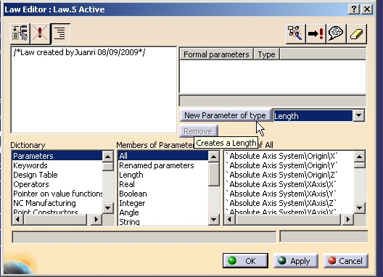Click Members of All list scroll up arrow

click(x=360, y=157)
